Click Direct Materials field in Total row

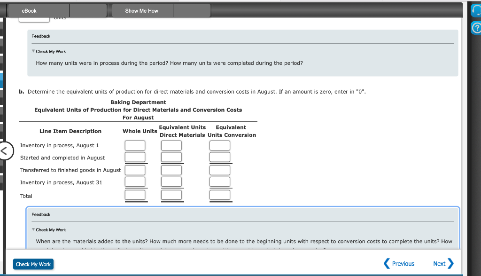tap(171, 195)
